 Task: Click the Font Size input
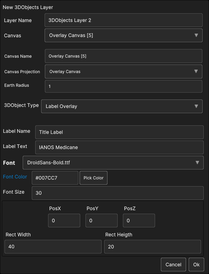[118, 193]
